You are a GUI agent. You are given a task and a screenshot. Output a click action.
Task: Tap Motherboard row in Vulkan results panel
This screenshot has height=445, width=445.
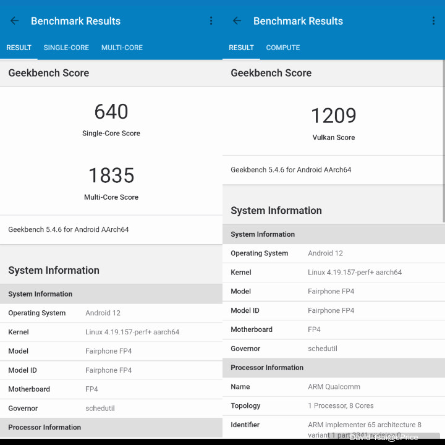pyautogui.click(x=334, y=329)
